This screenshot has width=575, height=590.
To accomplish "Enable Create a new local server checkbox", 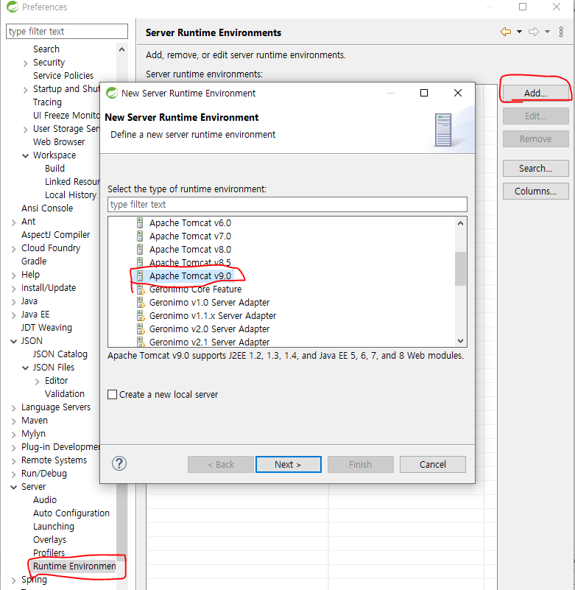I will (112, 394).
